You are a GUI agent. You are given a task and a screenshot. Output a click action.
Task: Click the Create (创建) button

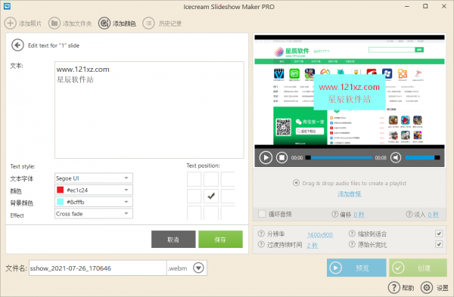(x=418, y=268)
